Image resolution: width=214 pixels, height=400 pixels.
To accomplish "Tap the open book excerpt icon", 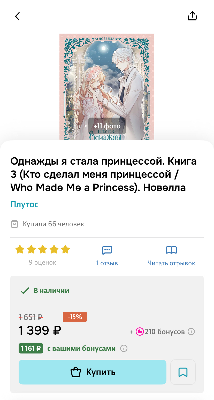I will click(x=171, y=250).
